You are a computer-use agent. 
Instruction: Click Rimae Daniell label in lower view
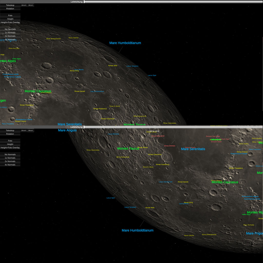tap(183, 182)
